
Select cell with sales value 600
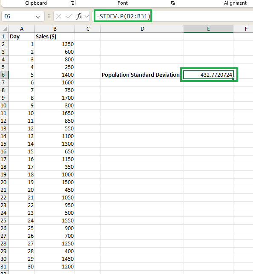tap(55, 52)
